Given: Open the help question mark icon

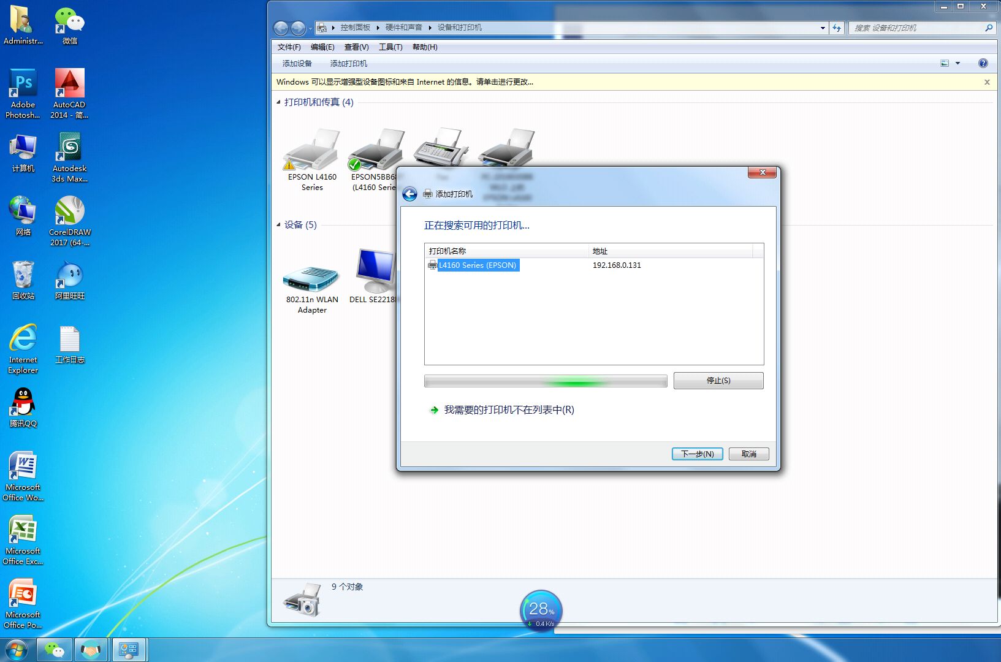Looking at the screenshot, I should 983,63.
